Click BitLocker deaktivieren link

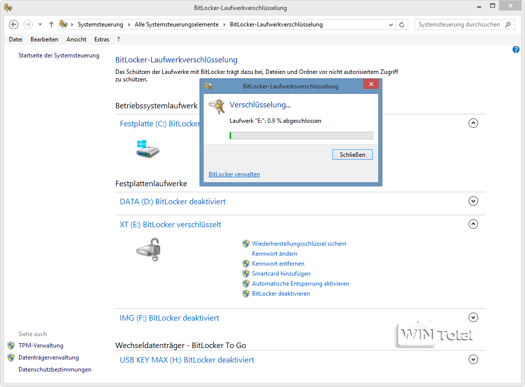click(281, 294)
